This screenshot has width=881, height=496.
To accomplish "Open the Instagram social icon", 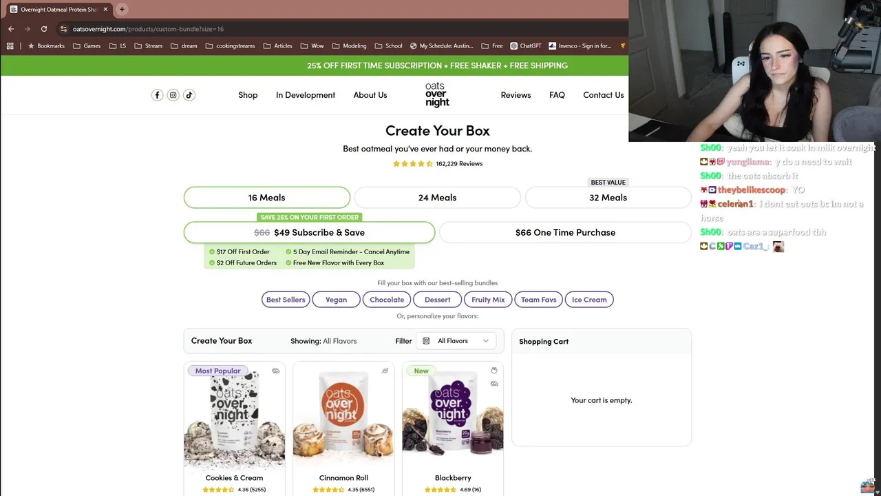I will click(x=173, y=95).
